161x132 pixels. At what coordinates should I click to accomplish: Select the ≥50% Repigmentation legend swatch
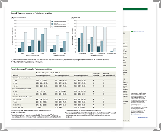pos(52,24)
